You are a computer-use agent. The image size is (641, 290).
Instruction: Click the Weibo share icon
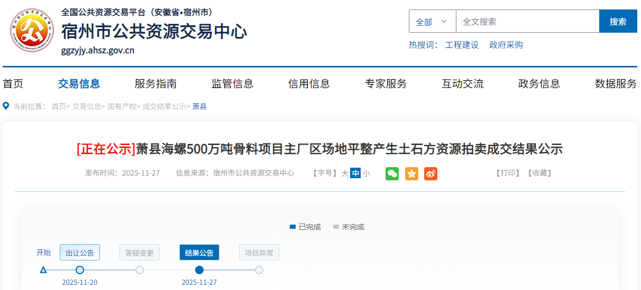[x=431, y=173]
